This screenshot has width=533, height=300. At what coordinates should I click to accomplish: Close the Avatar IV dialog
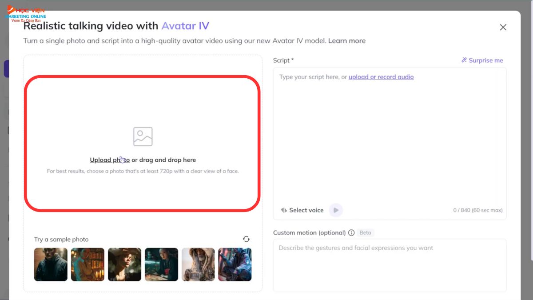tap(503, 27)
